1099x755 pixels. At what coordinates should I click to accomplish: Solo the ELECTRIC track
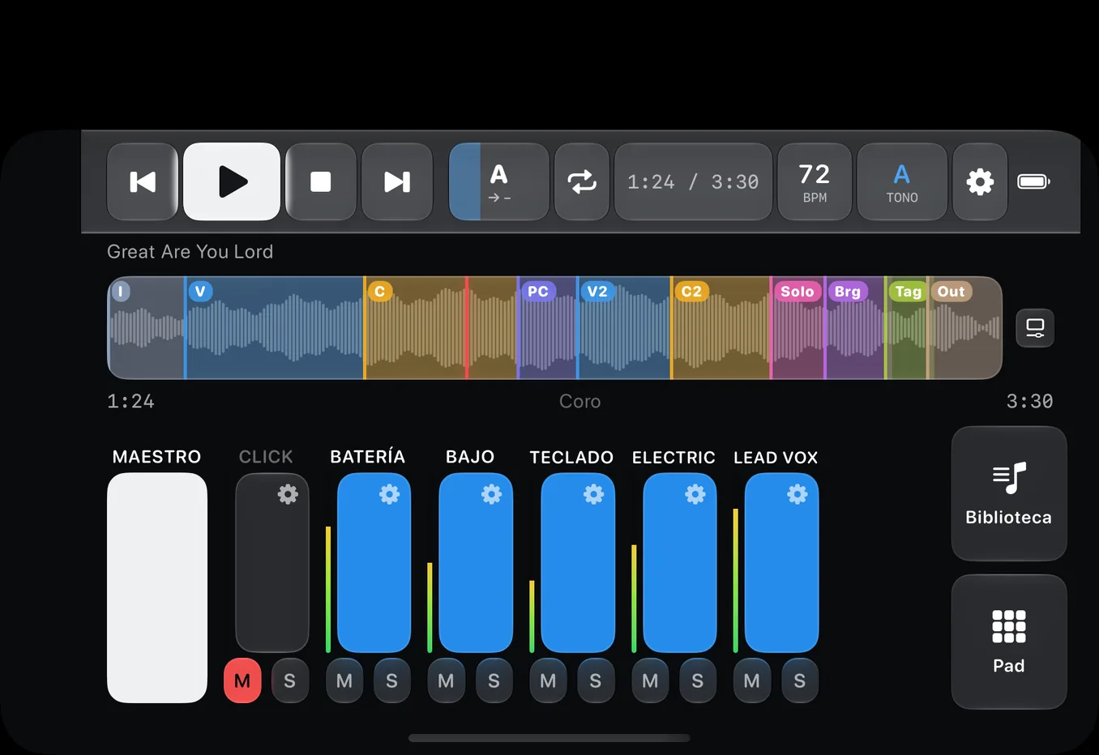point(698,680)
